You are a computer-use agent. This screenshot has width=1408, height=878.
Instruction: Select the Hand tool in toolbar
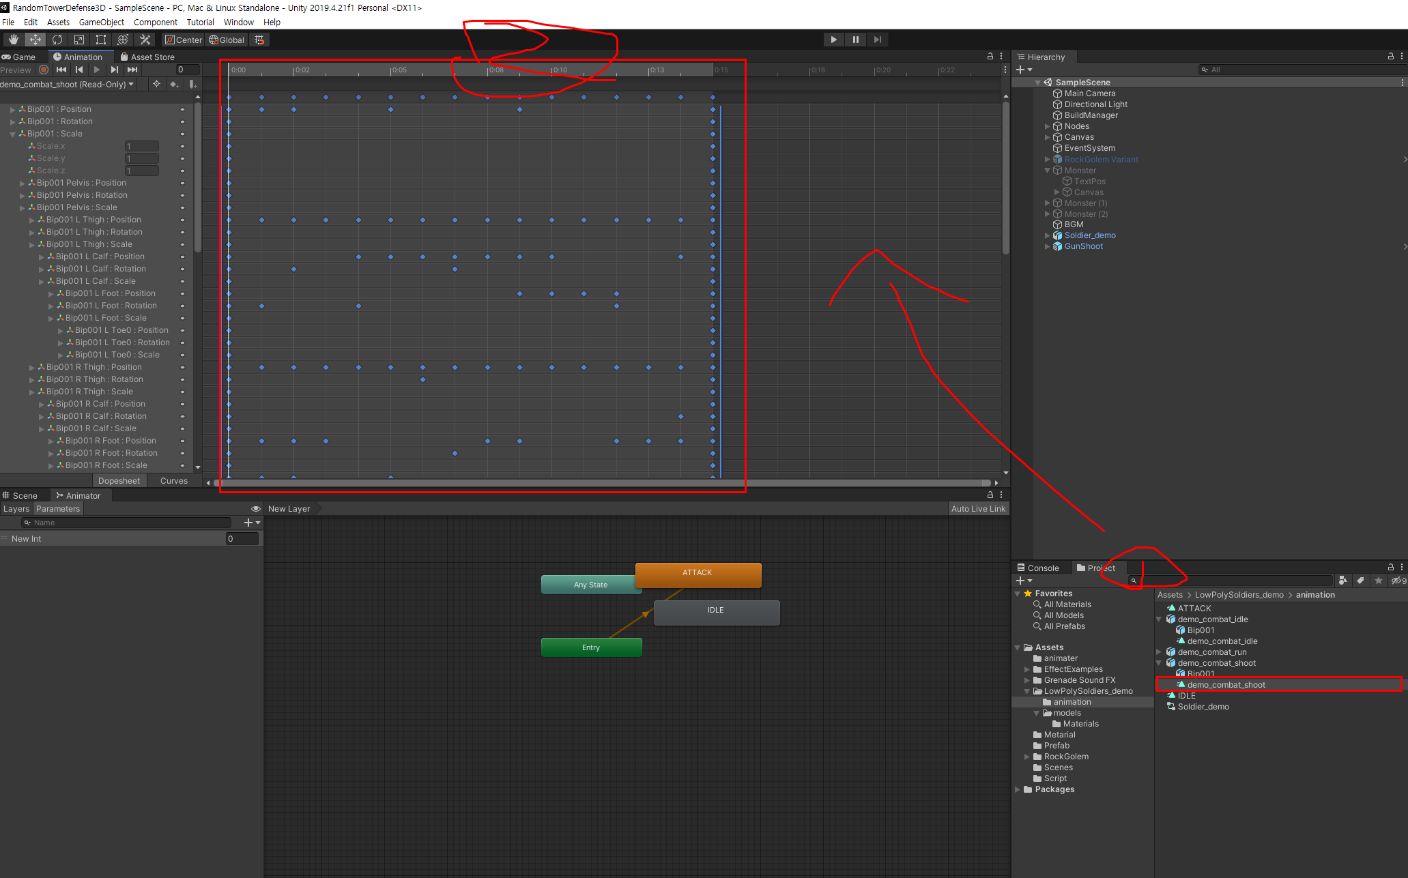[x=14, y=40]
